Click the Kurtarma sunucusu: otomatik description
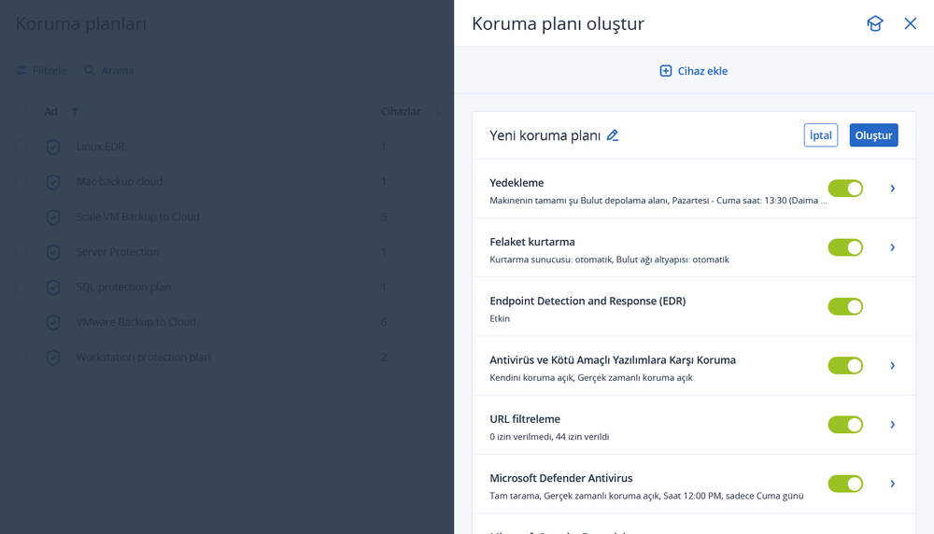The image size is (934, 534). (x=609, y=260)
